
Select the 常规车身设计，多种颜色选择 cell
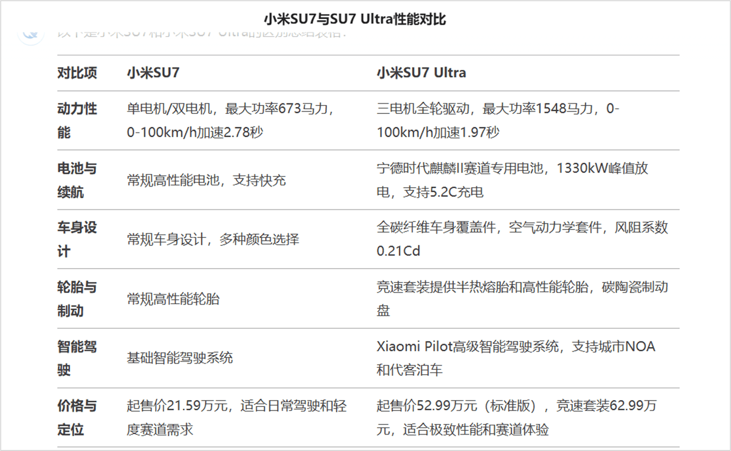(213, 240)
